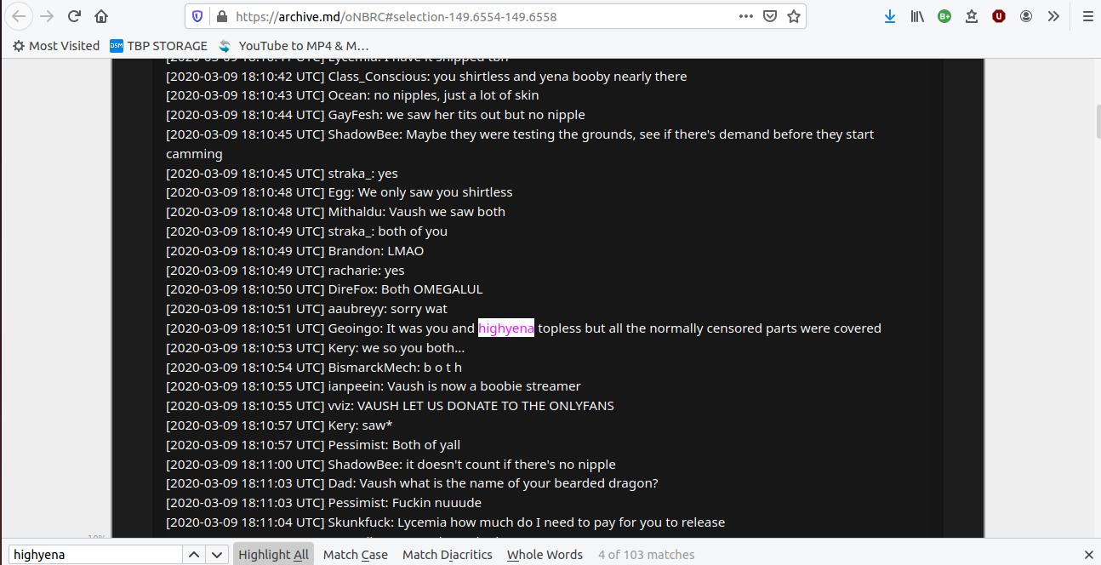Go to the Firefox home page
The width and height of the screenshot is (1101, 565).
[x=101, y=16]
